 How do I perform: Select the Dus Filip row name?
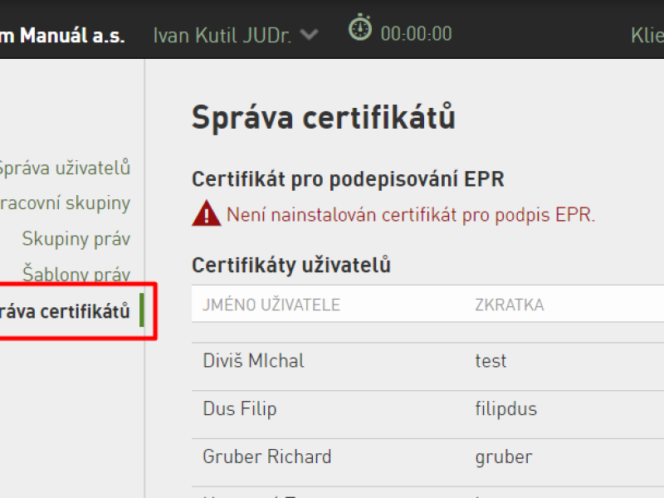[x=240, y=409]
